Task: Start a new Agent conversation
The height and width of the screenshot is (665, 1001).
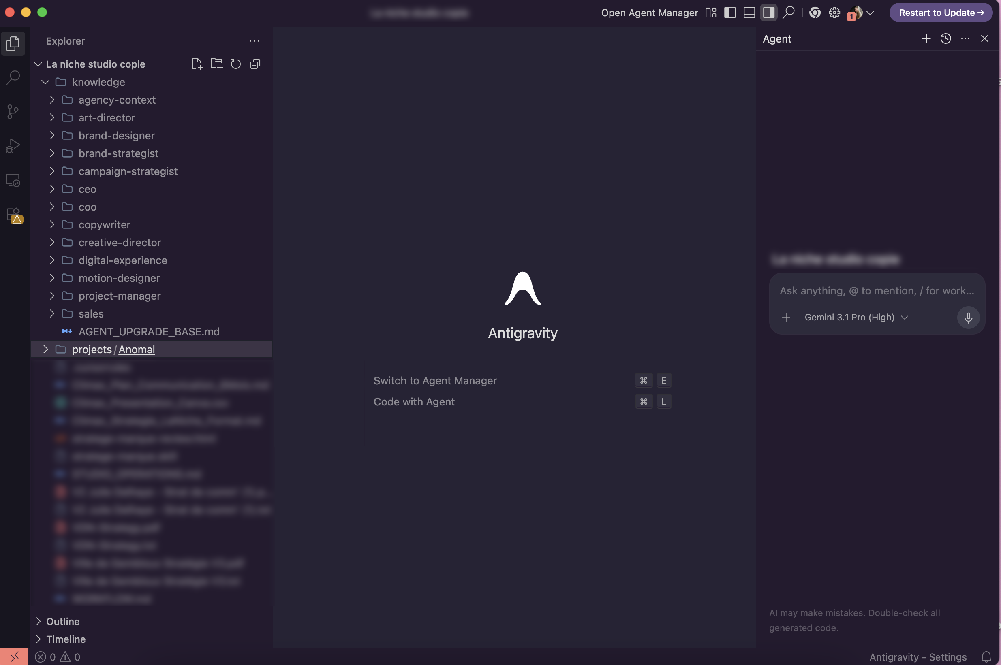Action: [x=926, y=38]
